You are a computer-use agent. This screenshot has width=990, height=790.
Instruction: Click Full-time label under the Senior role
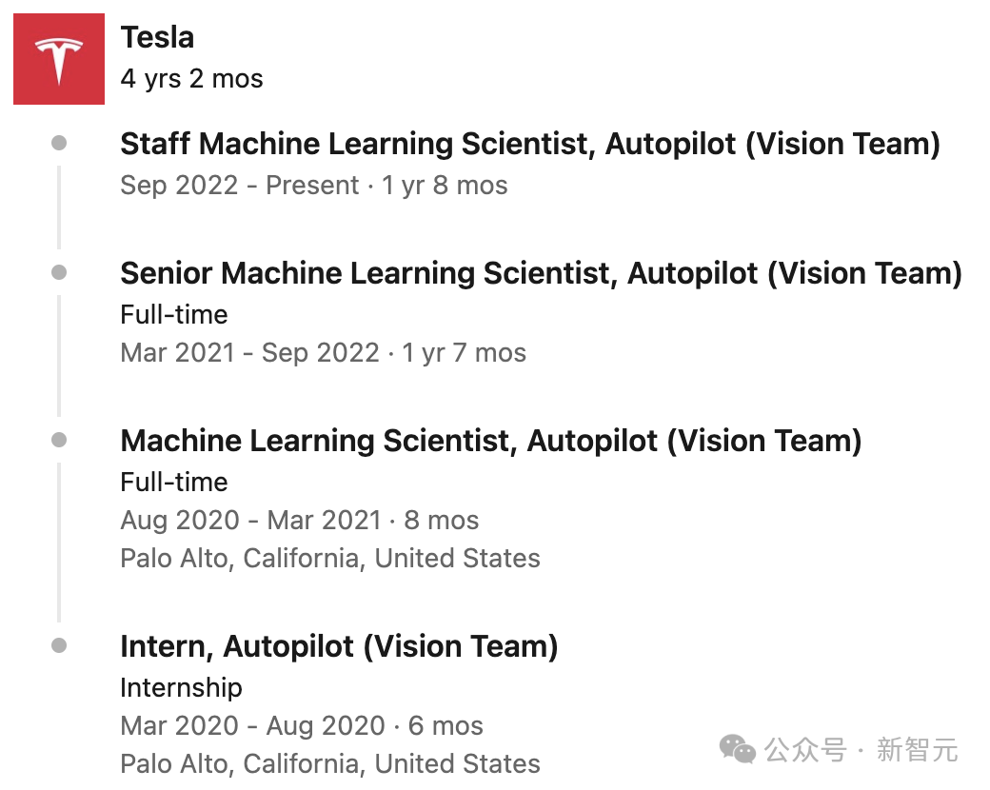(174, 314)
